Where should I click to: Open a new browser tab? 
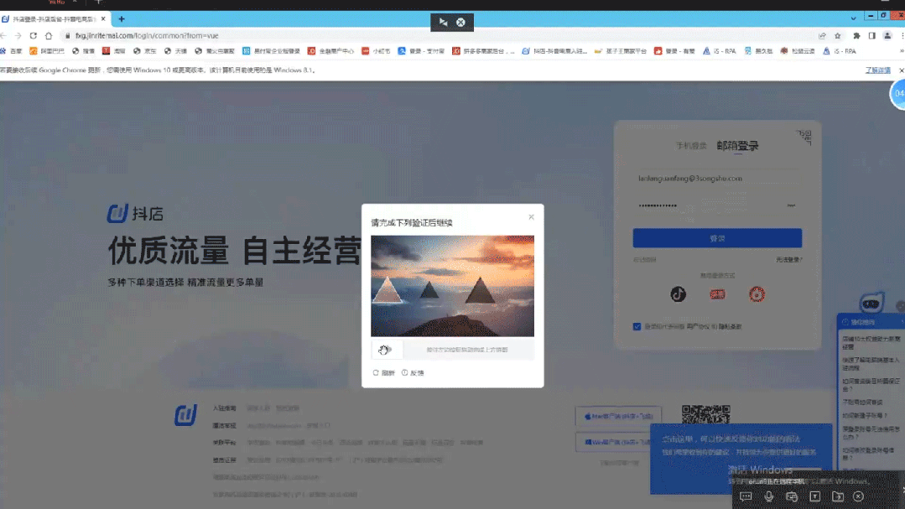pos(122,18)
